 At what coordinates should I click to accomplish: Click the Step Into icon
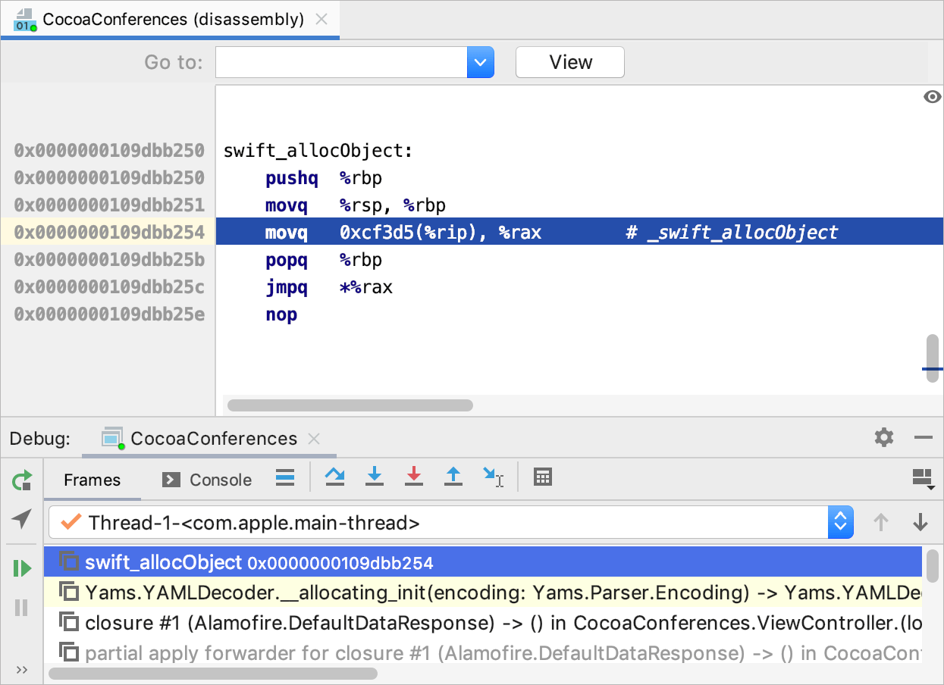374,477
